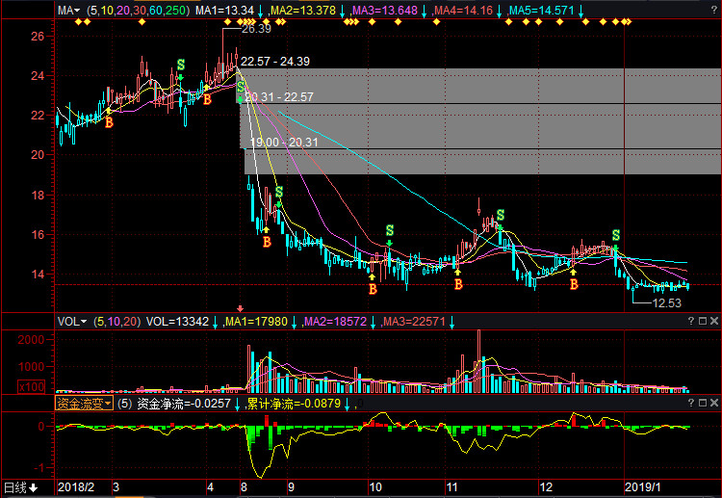The width and height of the screenshot is (722, 498).
Task: Close the VOL volume panel
Action: point(713,322)
